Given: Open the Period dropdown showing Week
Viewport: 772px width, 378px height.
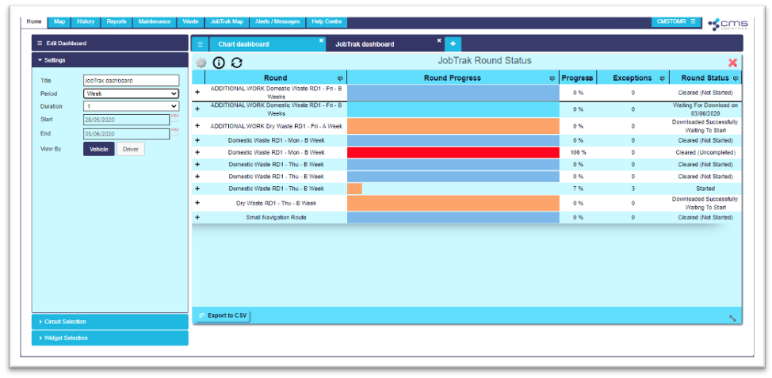Looking at the screenshot, I should point(131,94).
